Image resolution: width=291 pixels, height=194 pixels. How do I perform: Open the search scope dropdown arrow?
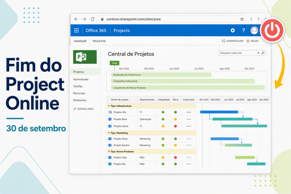pyautogui.click(x=258, y=53)
